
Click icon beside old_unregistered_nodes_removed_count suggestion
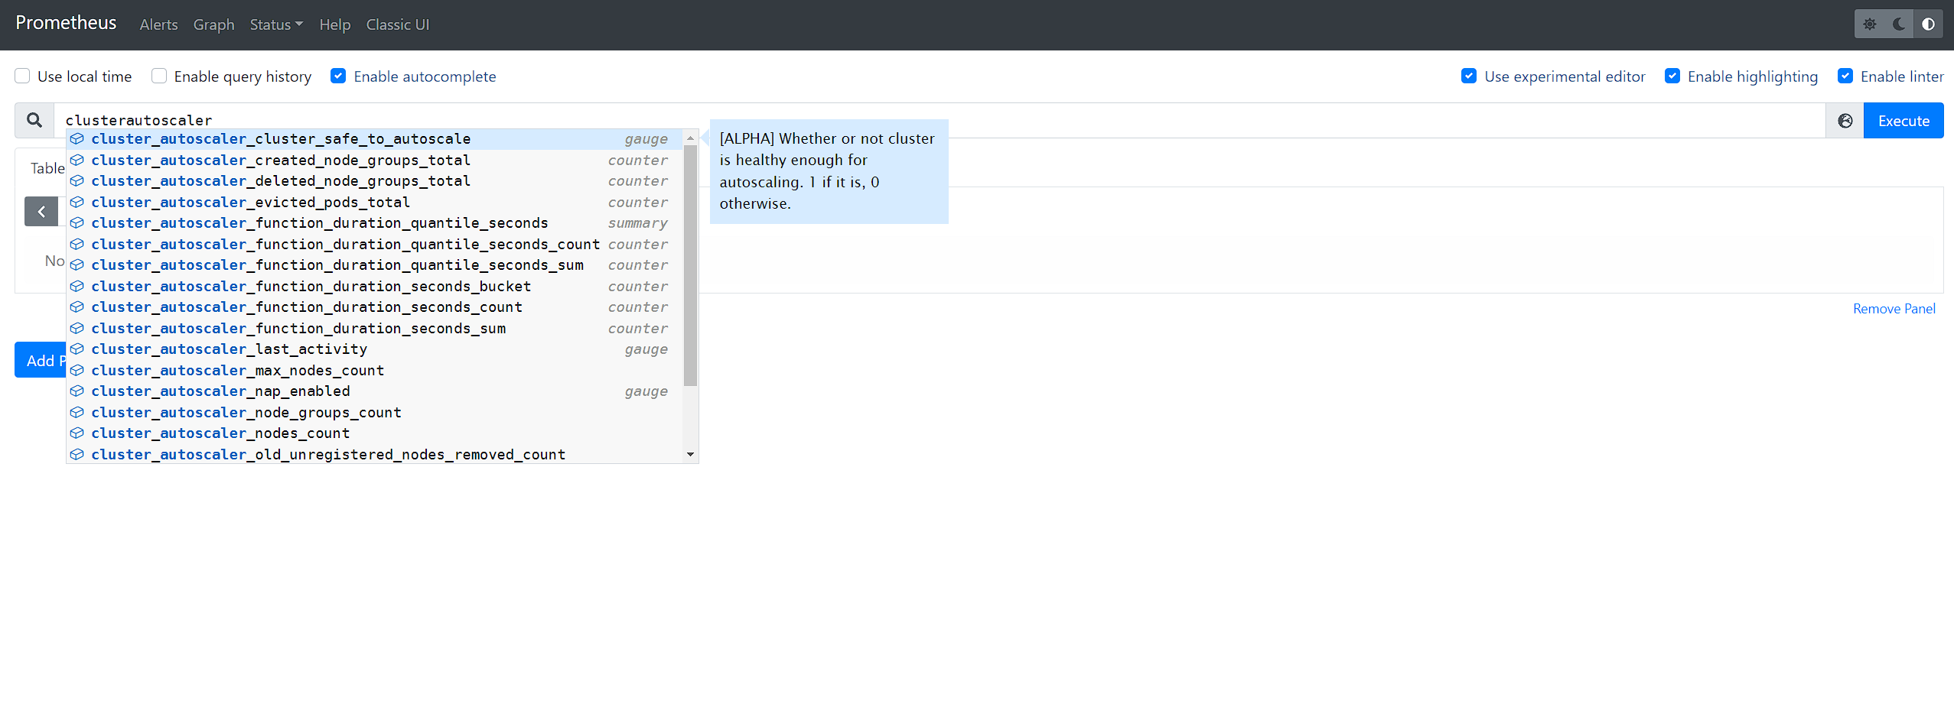coord(77,454)
